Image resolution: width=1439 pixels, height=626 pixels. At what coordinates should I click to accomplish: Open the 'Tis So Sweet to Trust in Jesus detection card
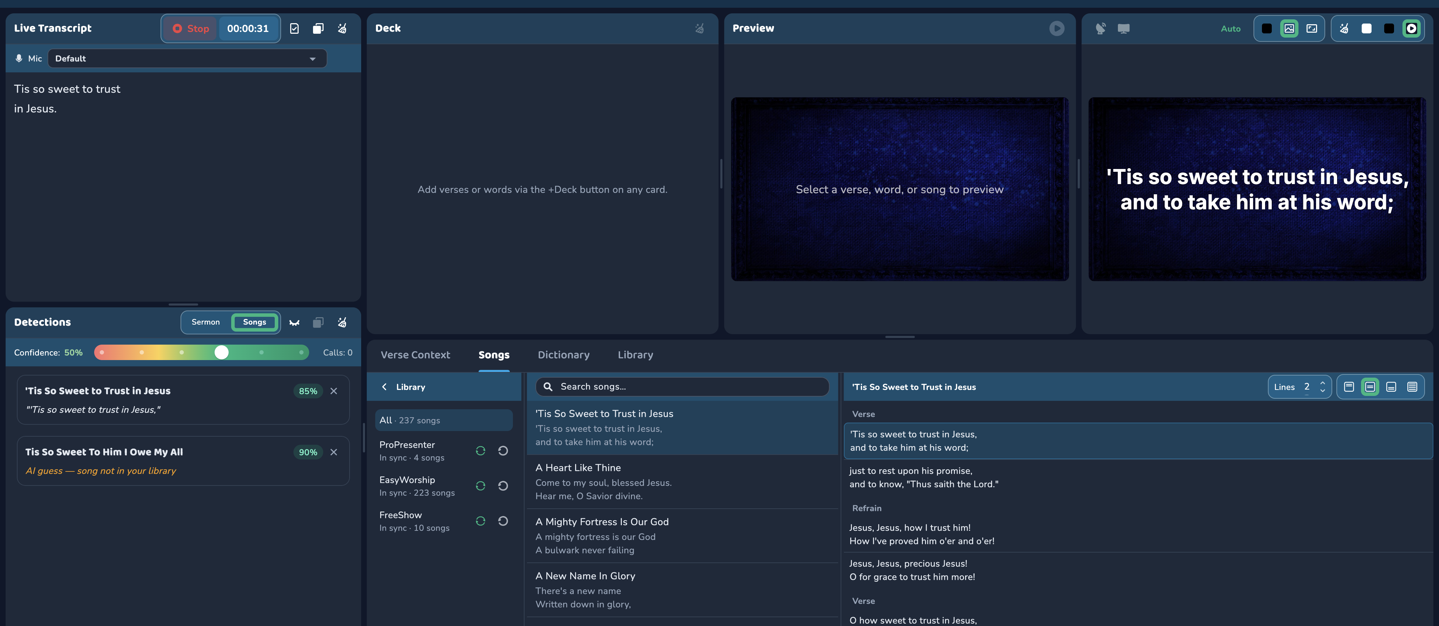tap(183, 400)
